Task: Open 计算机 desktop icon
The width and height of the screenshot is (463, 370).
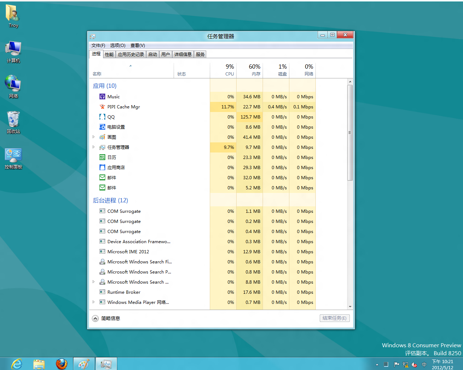Action: pos(13,52)
